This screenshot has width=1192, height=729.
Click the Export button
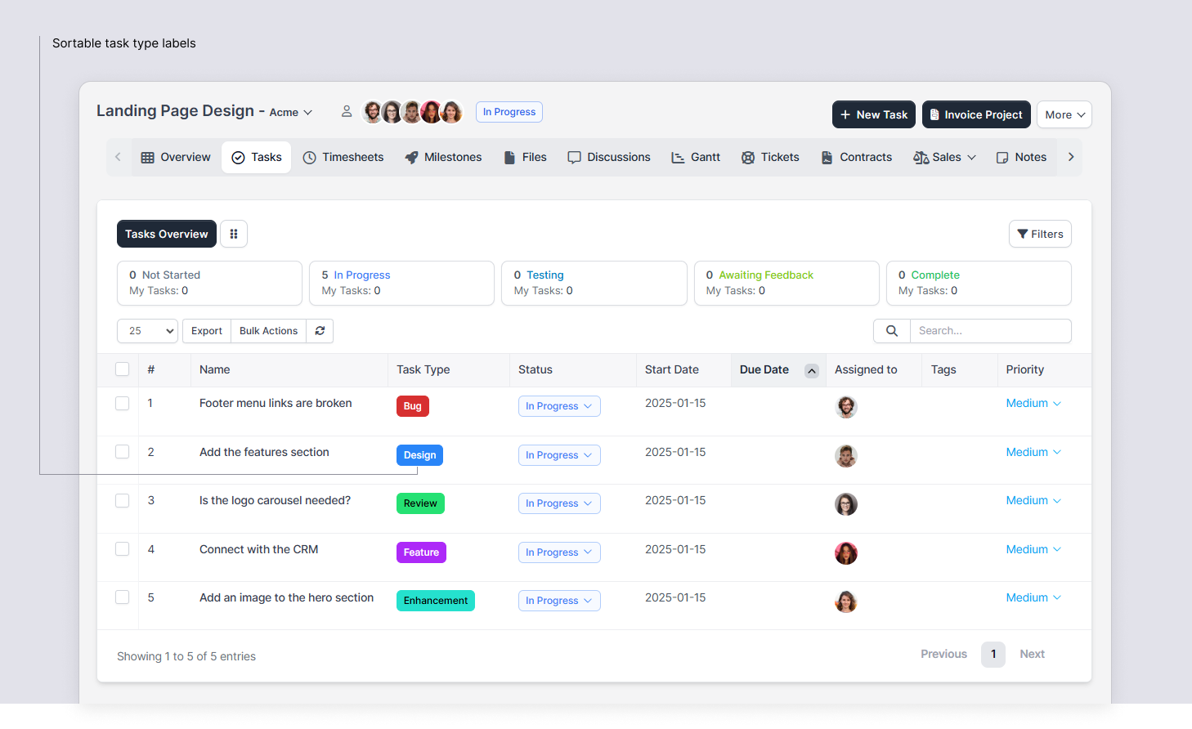206,331
